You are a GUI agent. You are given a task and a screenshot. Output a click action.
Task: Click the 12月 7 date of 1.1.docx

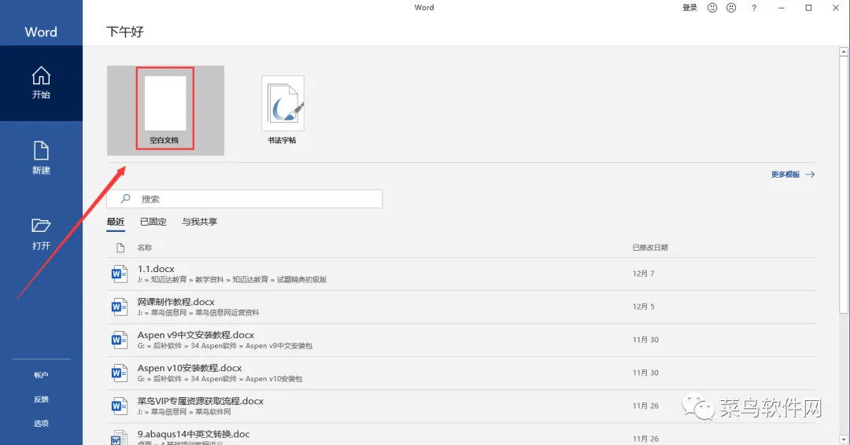[x=644, y=274]
